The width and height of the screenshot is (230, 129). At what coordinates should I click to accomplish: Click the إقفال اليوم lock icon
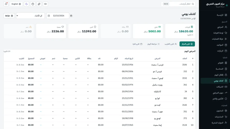point(226,75)
